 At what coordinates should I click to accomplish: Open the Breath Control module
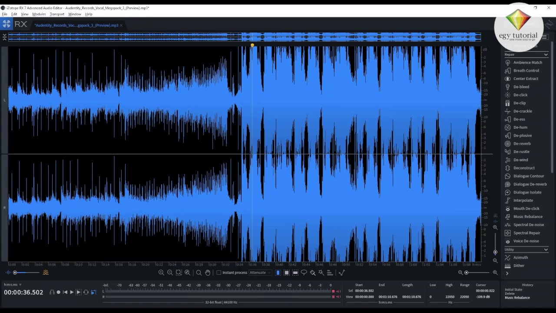(522, 70)
